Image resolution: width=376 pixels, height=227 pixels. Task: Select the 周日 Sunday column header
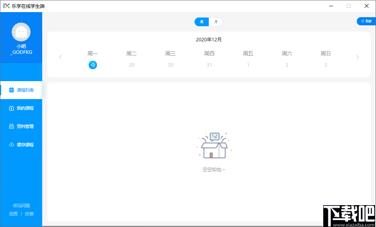(326, 53)
